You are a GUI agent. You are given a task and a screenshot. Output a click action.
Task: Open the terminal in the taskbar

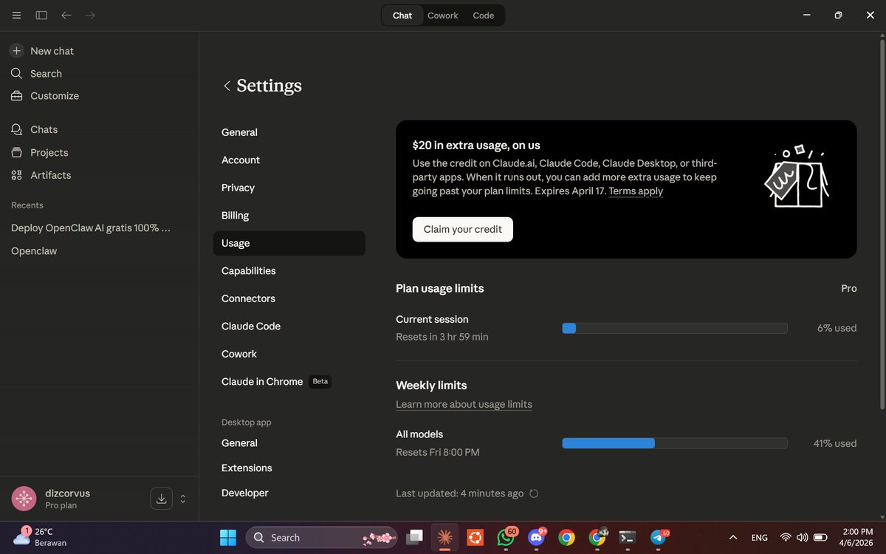[x=628, y=537]
